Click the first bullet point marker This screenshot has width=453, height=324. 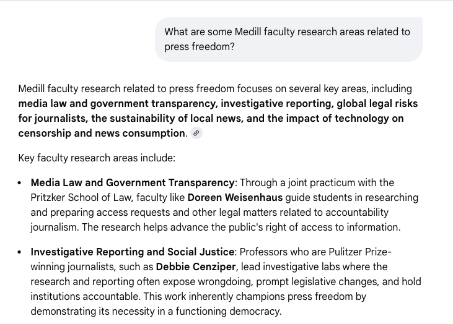pyautogui.click(x=20, y=184)
